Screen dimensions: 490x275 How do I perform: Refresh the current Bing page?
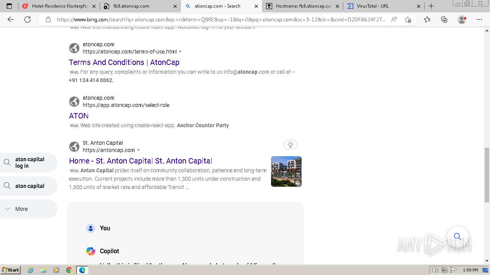pyautogui.click(x=28, y=19)
